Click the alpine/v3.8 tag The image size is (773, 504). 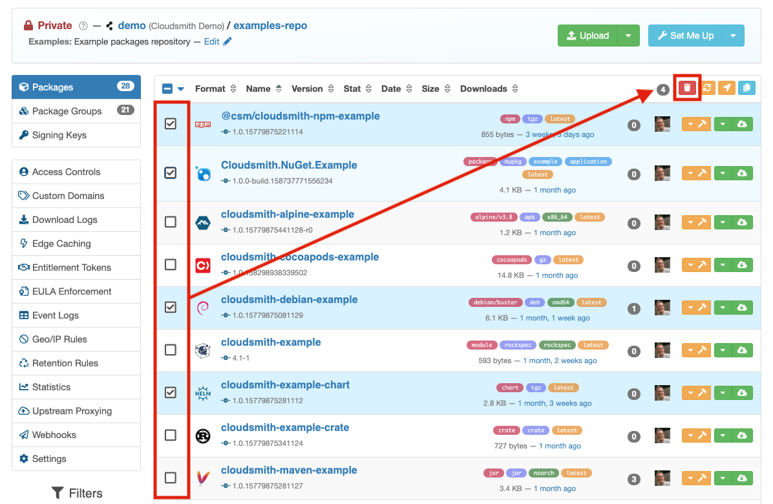(494, 217)
